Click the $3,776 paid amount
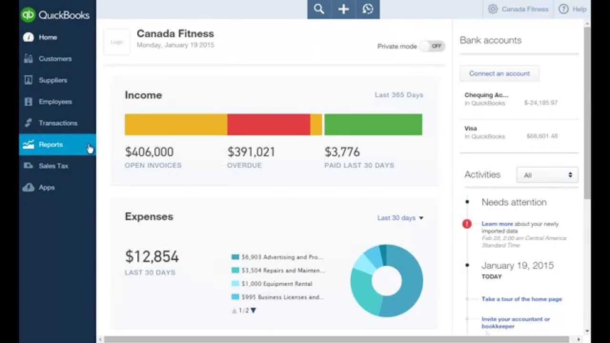 click(x=342, y=152)
